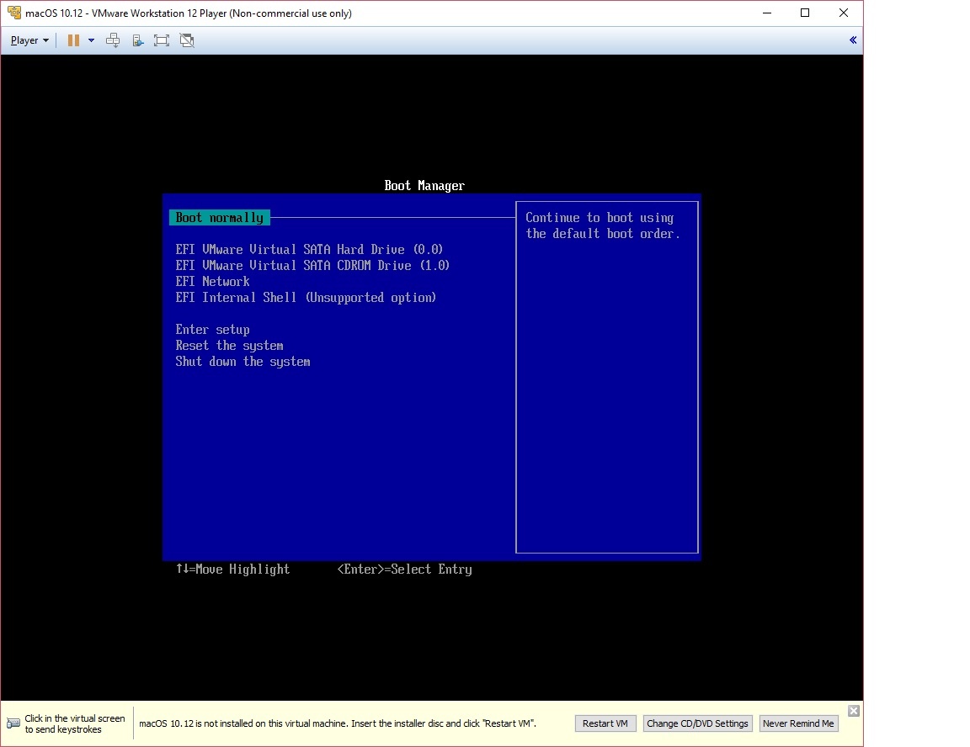Close the VMware Player window
The width and height of the screenshot is (970, 747).
pyautogui.click(x=844, y=13)
